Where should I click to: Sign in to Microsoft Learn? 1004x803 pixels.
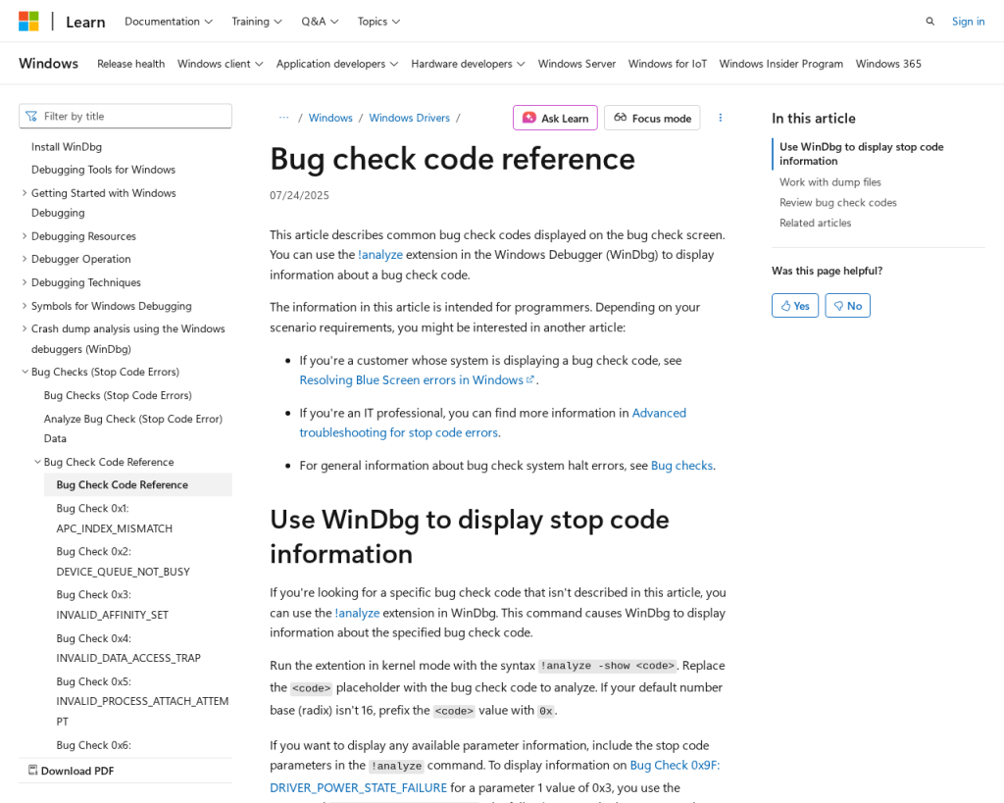pyautogui.click(x=968, y=22)
